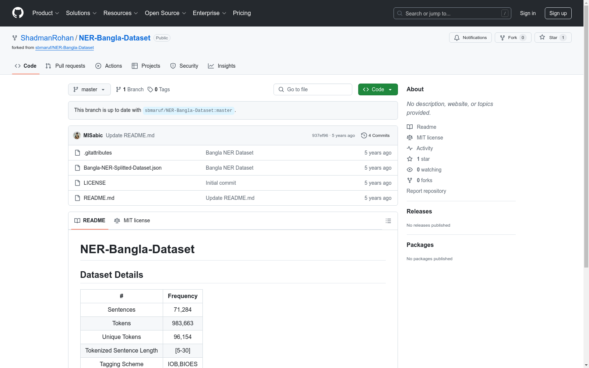The height and width of the screenshot is (368, 589).
Task: Open the GitHub home logo
Action: pyautogui.click(x=18, y=13)
